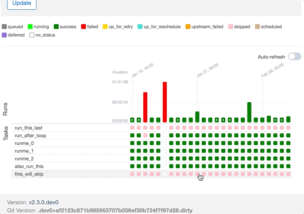Screen dimensions: 304x214
Task: Click the no_status box in runme_0 row
Action: 165,143
